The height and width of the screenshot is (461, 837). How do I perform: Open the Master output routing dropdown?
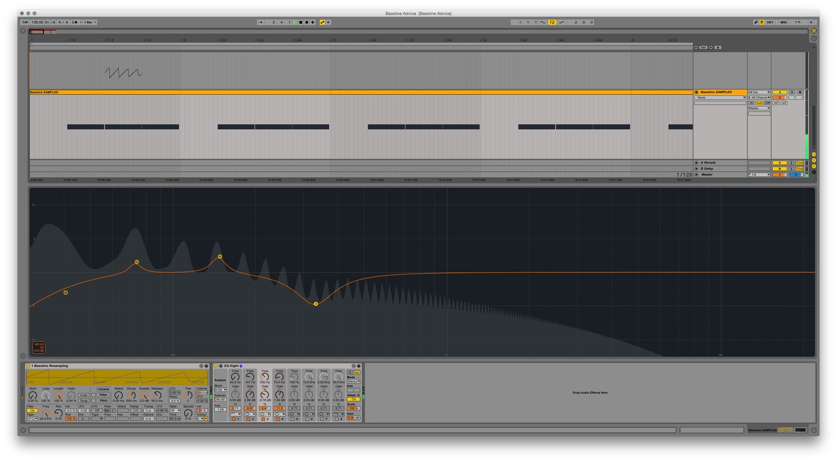point(759,108)
